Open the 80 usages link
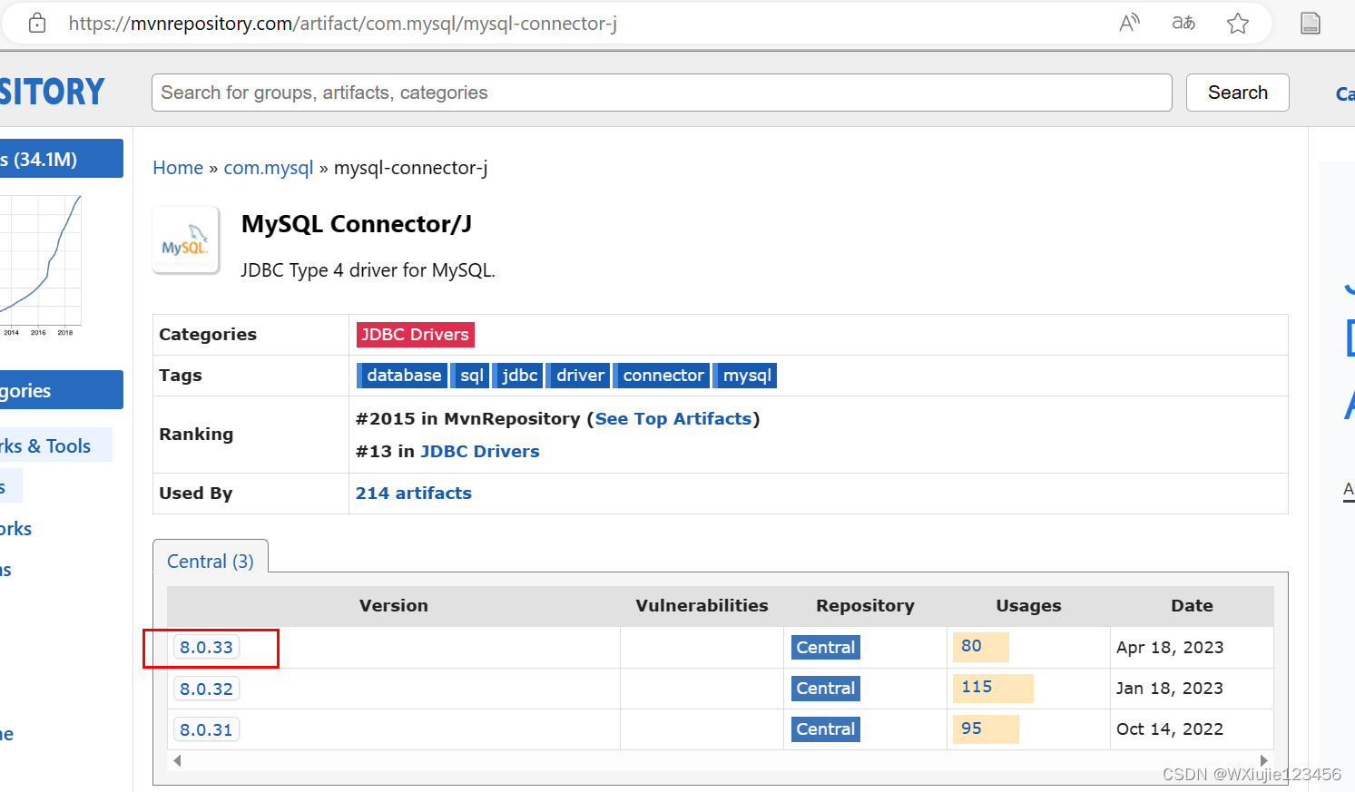 (972, 646)
